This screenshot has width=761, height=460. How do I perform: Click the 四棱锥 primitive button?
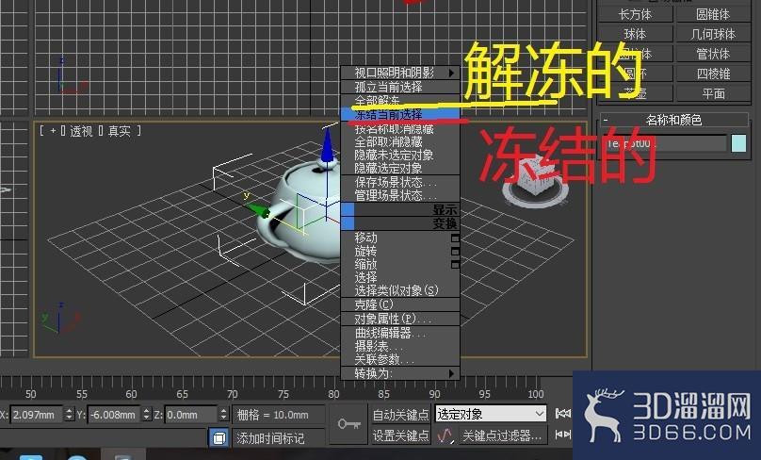[x=713, y=74]
